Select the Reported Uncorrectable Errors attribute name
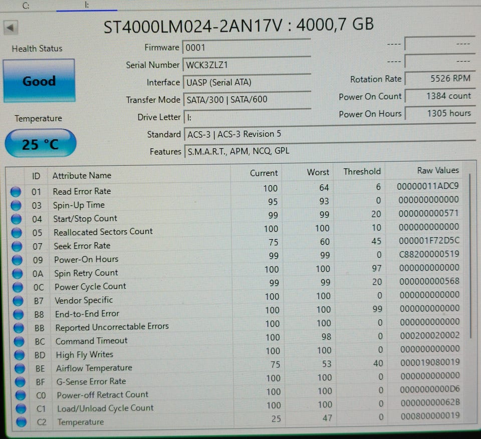This screenshot has width=481, height=439. pyautogui.click(x=112, y=327)
